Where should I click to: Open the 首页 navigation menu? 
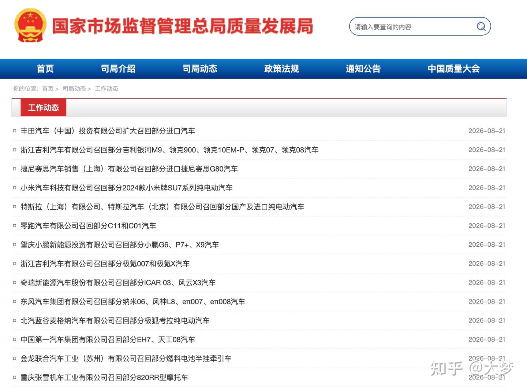pyautogui.click(x=45, y=69)
